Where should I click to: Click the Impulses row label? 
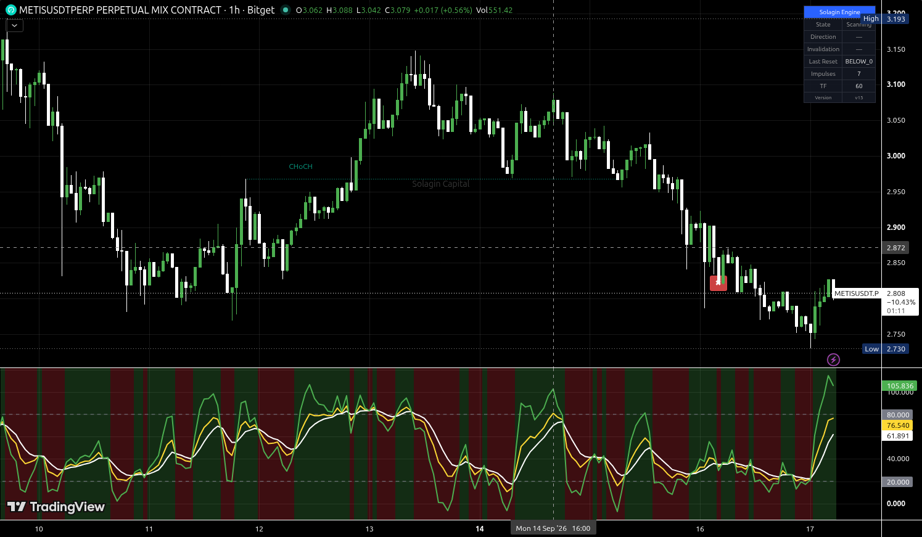click(x=823, y=74)
